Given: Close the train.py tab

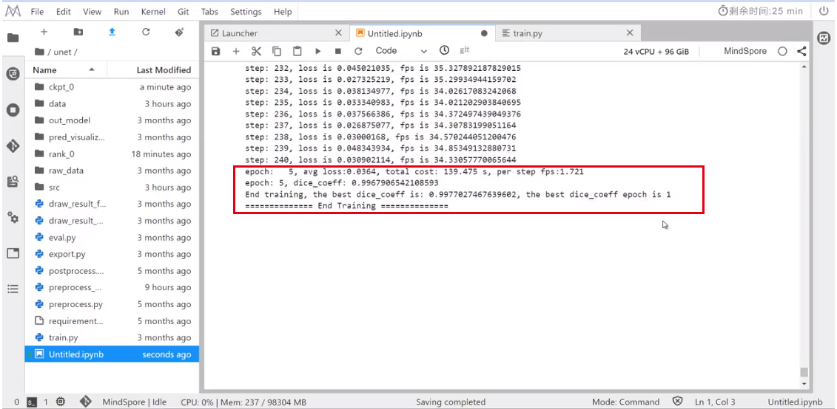Looking at the screenshot, I should point(630,33).
